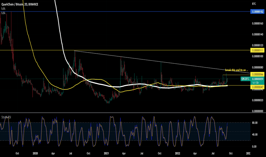This screenshot has width=266, height=157.
Task: Click the 0.00000020 price axis value
Action: (257, 100)
